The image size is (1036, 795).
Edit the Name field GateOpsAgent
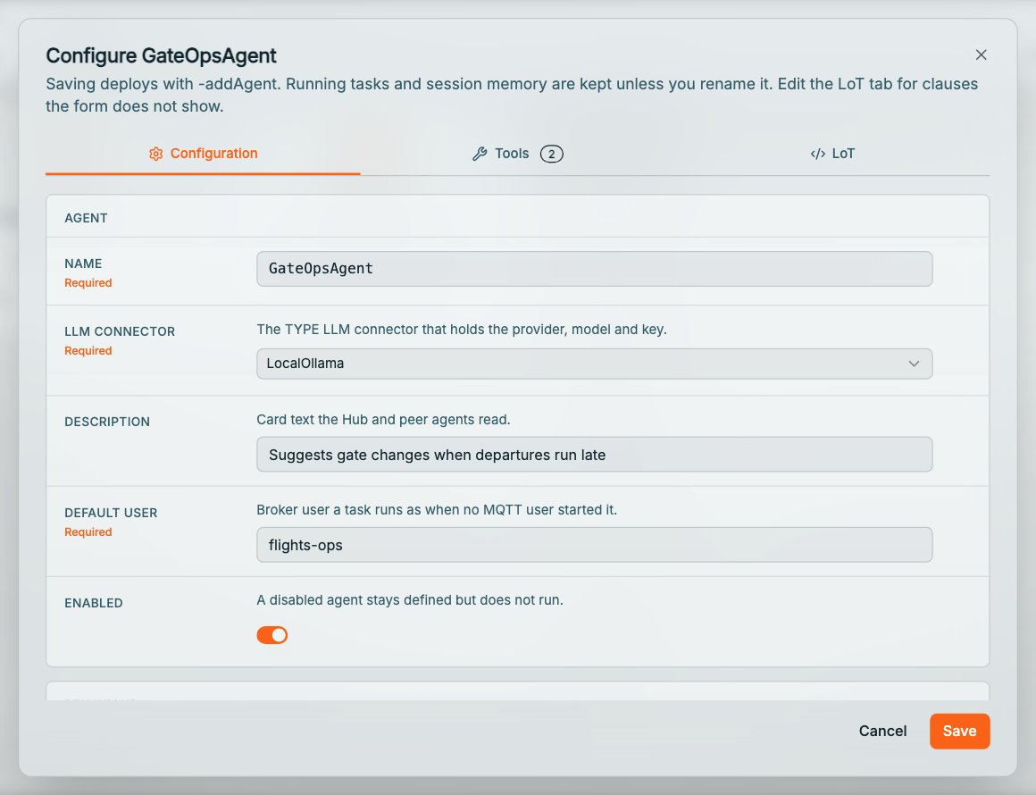594,268
